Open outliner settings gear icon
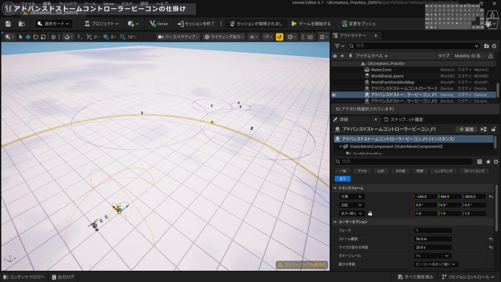 click(495, 46)
